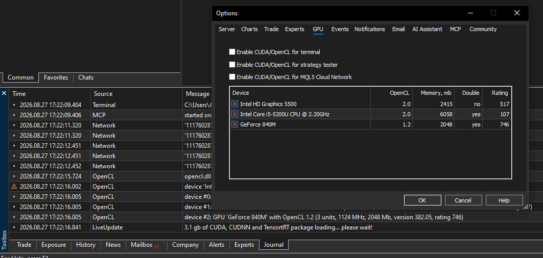Image resolution: width=543 pixels, height=258 pixels.
Task: Open the Toolbox Trade tab
Action: (24, 245)
